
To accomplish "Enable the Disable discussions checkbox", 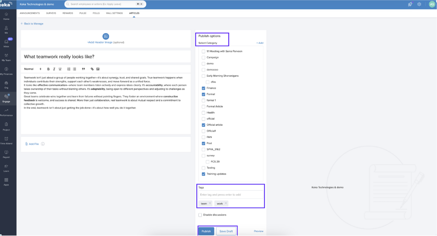I will point(200,215).
